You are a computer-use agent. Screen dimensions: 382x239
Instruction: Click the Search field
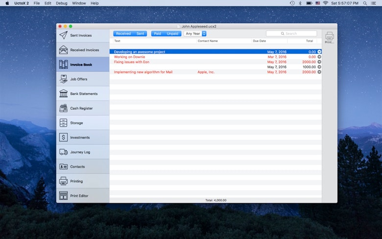point(291,34)
